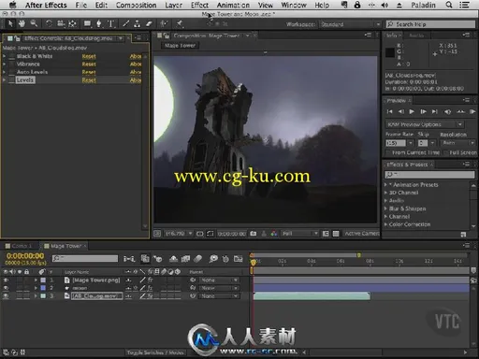479x359 pixels.
Task: Click the timeline motion blur enable icon
Action: point(198,259)
